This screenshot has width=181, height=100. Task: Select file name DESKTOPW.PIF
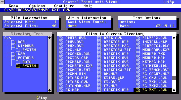tap(117, 50)
